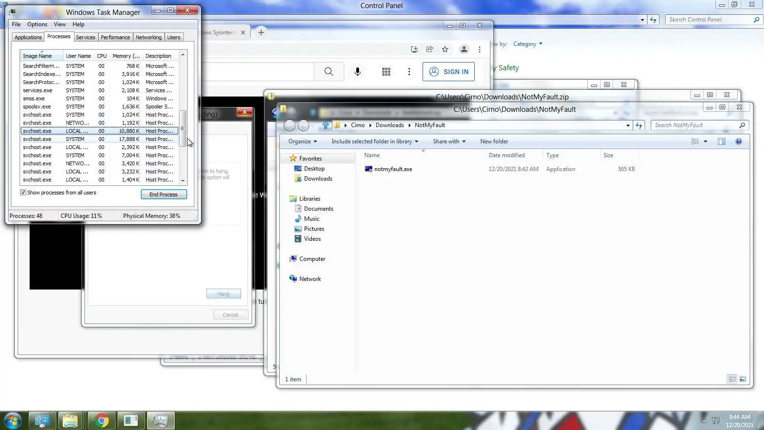Screen dimensions: 764x430
Task: Switch to large icons view in Explorer status bar
Action: [x=743, y=379]
